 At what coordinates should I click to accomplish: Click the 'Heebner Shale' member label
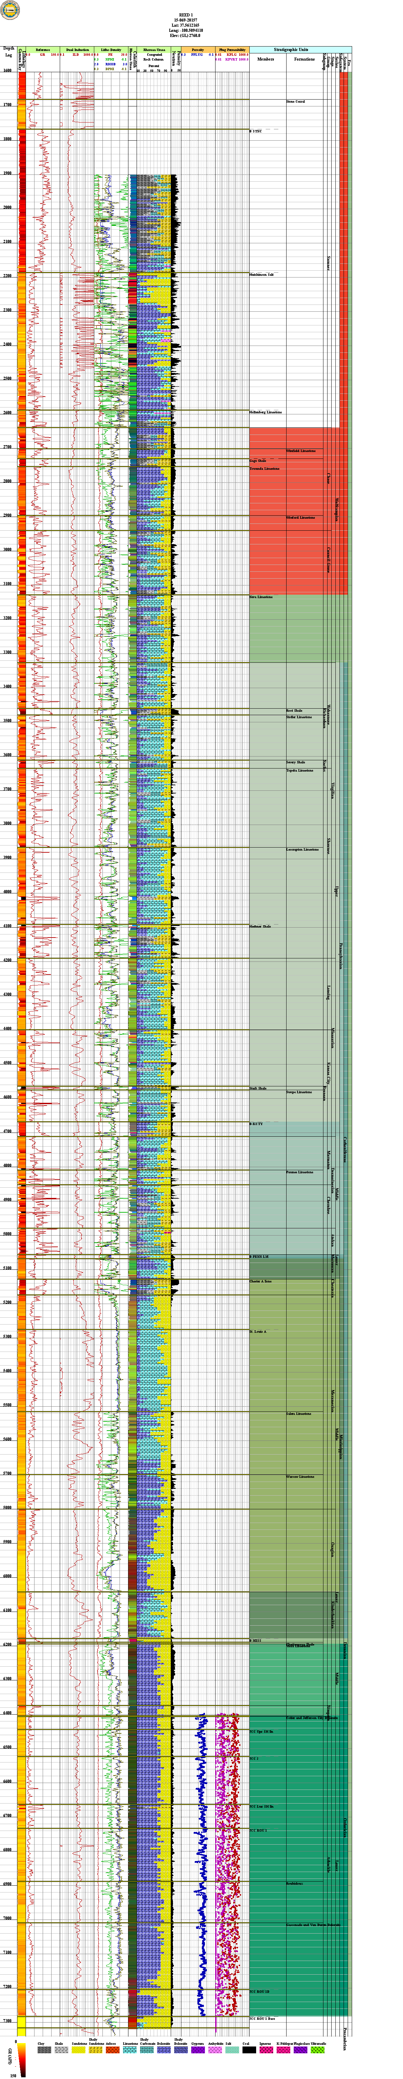point(260,927)
